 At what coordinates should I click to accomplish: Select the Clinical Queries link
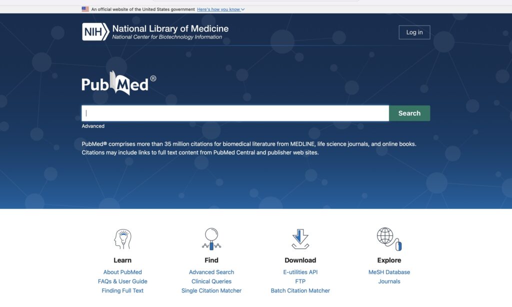click(211, 281)
